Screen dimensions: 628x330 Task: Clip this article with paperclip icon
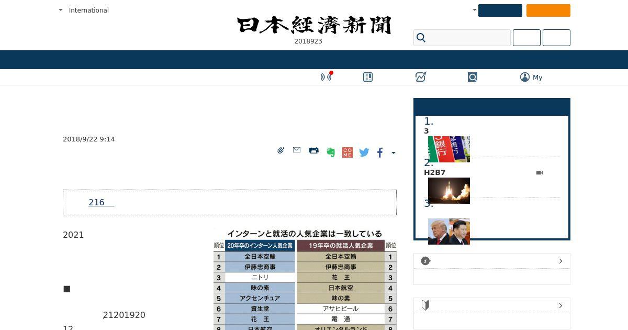click(x=281, y=150)
